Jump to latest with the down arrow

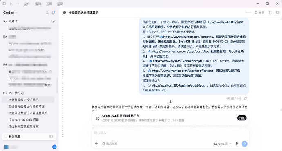(170, 102)
